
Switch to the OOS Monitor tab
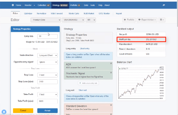(x=104, y=13)
